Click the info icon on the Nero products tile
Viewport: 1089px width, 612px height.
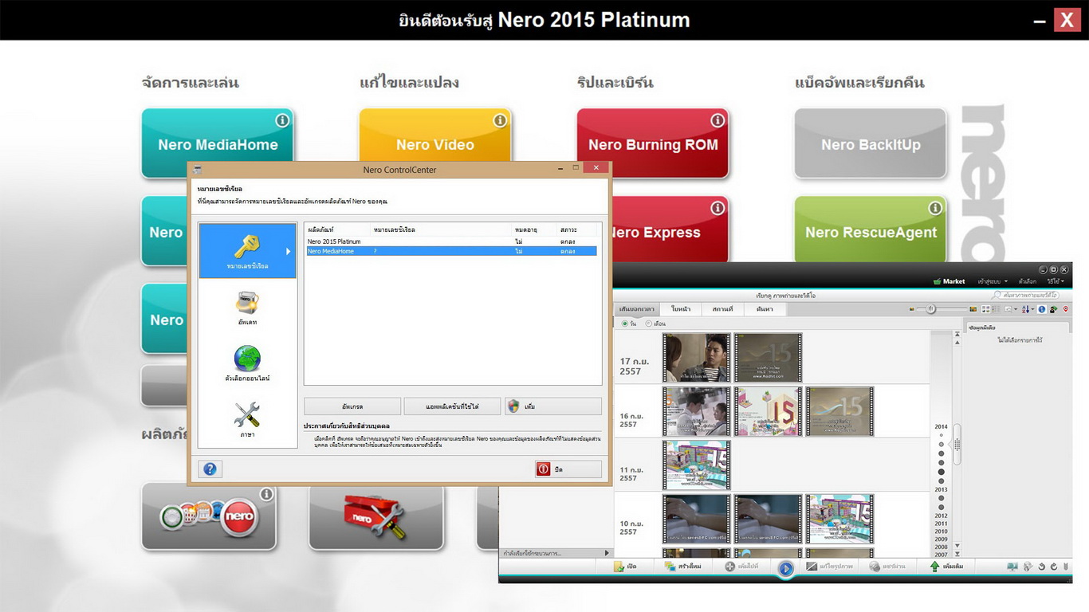point(266,495)
